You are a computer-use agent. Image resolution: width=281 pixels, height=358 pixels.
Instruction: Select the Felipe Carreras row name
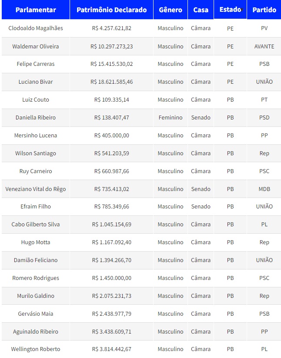tap(36, 64)
